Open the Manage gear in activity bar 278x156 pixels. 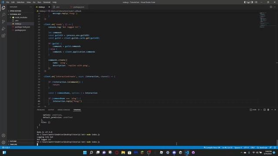(x=3, y=143)
